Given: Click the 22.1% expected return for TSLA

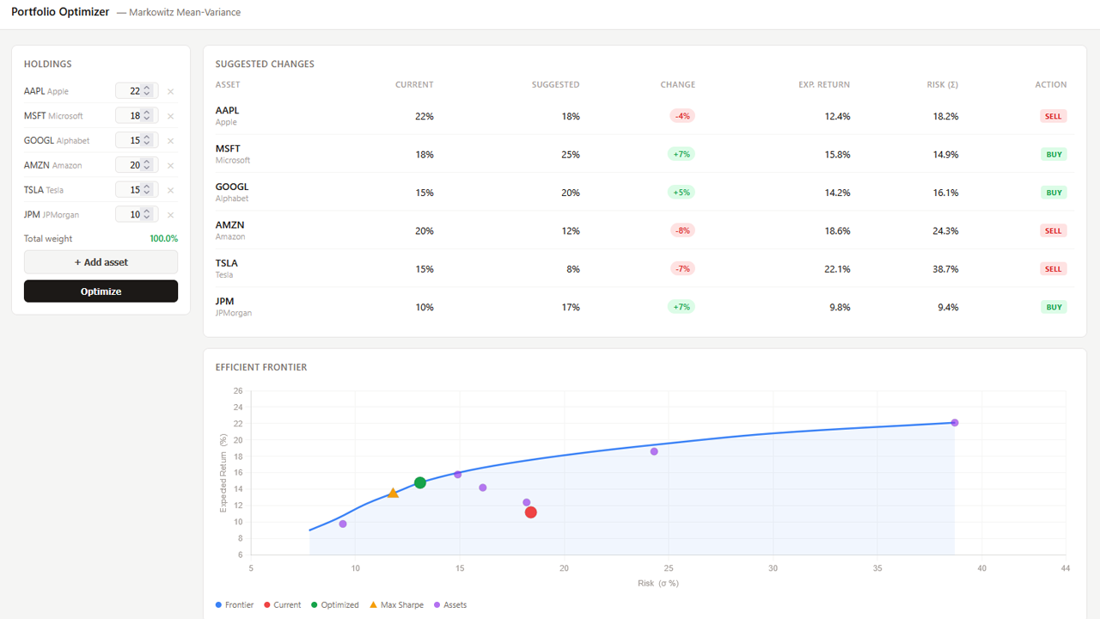Looking at the screenshot, I should 838,269.
